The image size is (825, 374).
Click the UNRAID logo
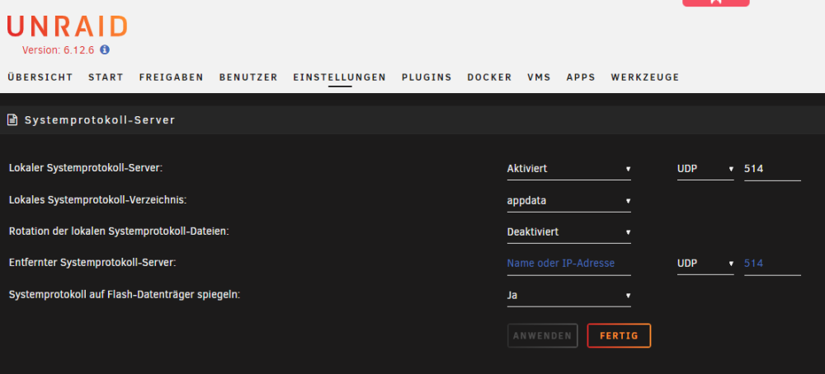tap(67, 26)
